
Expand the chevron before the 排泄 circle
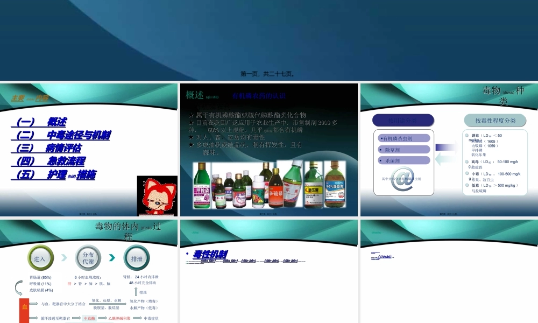(112, 257)
